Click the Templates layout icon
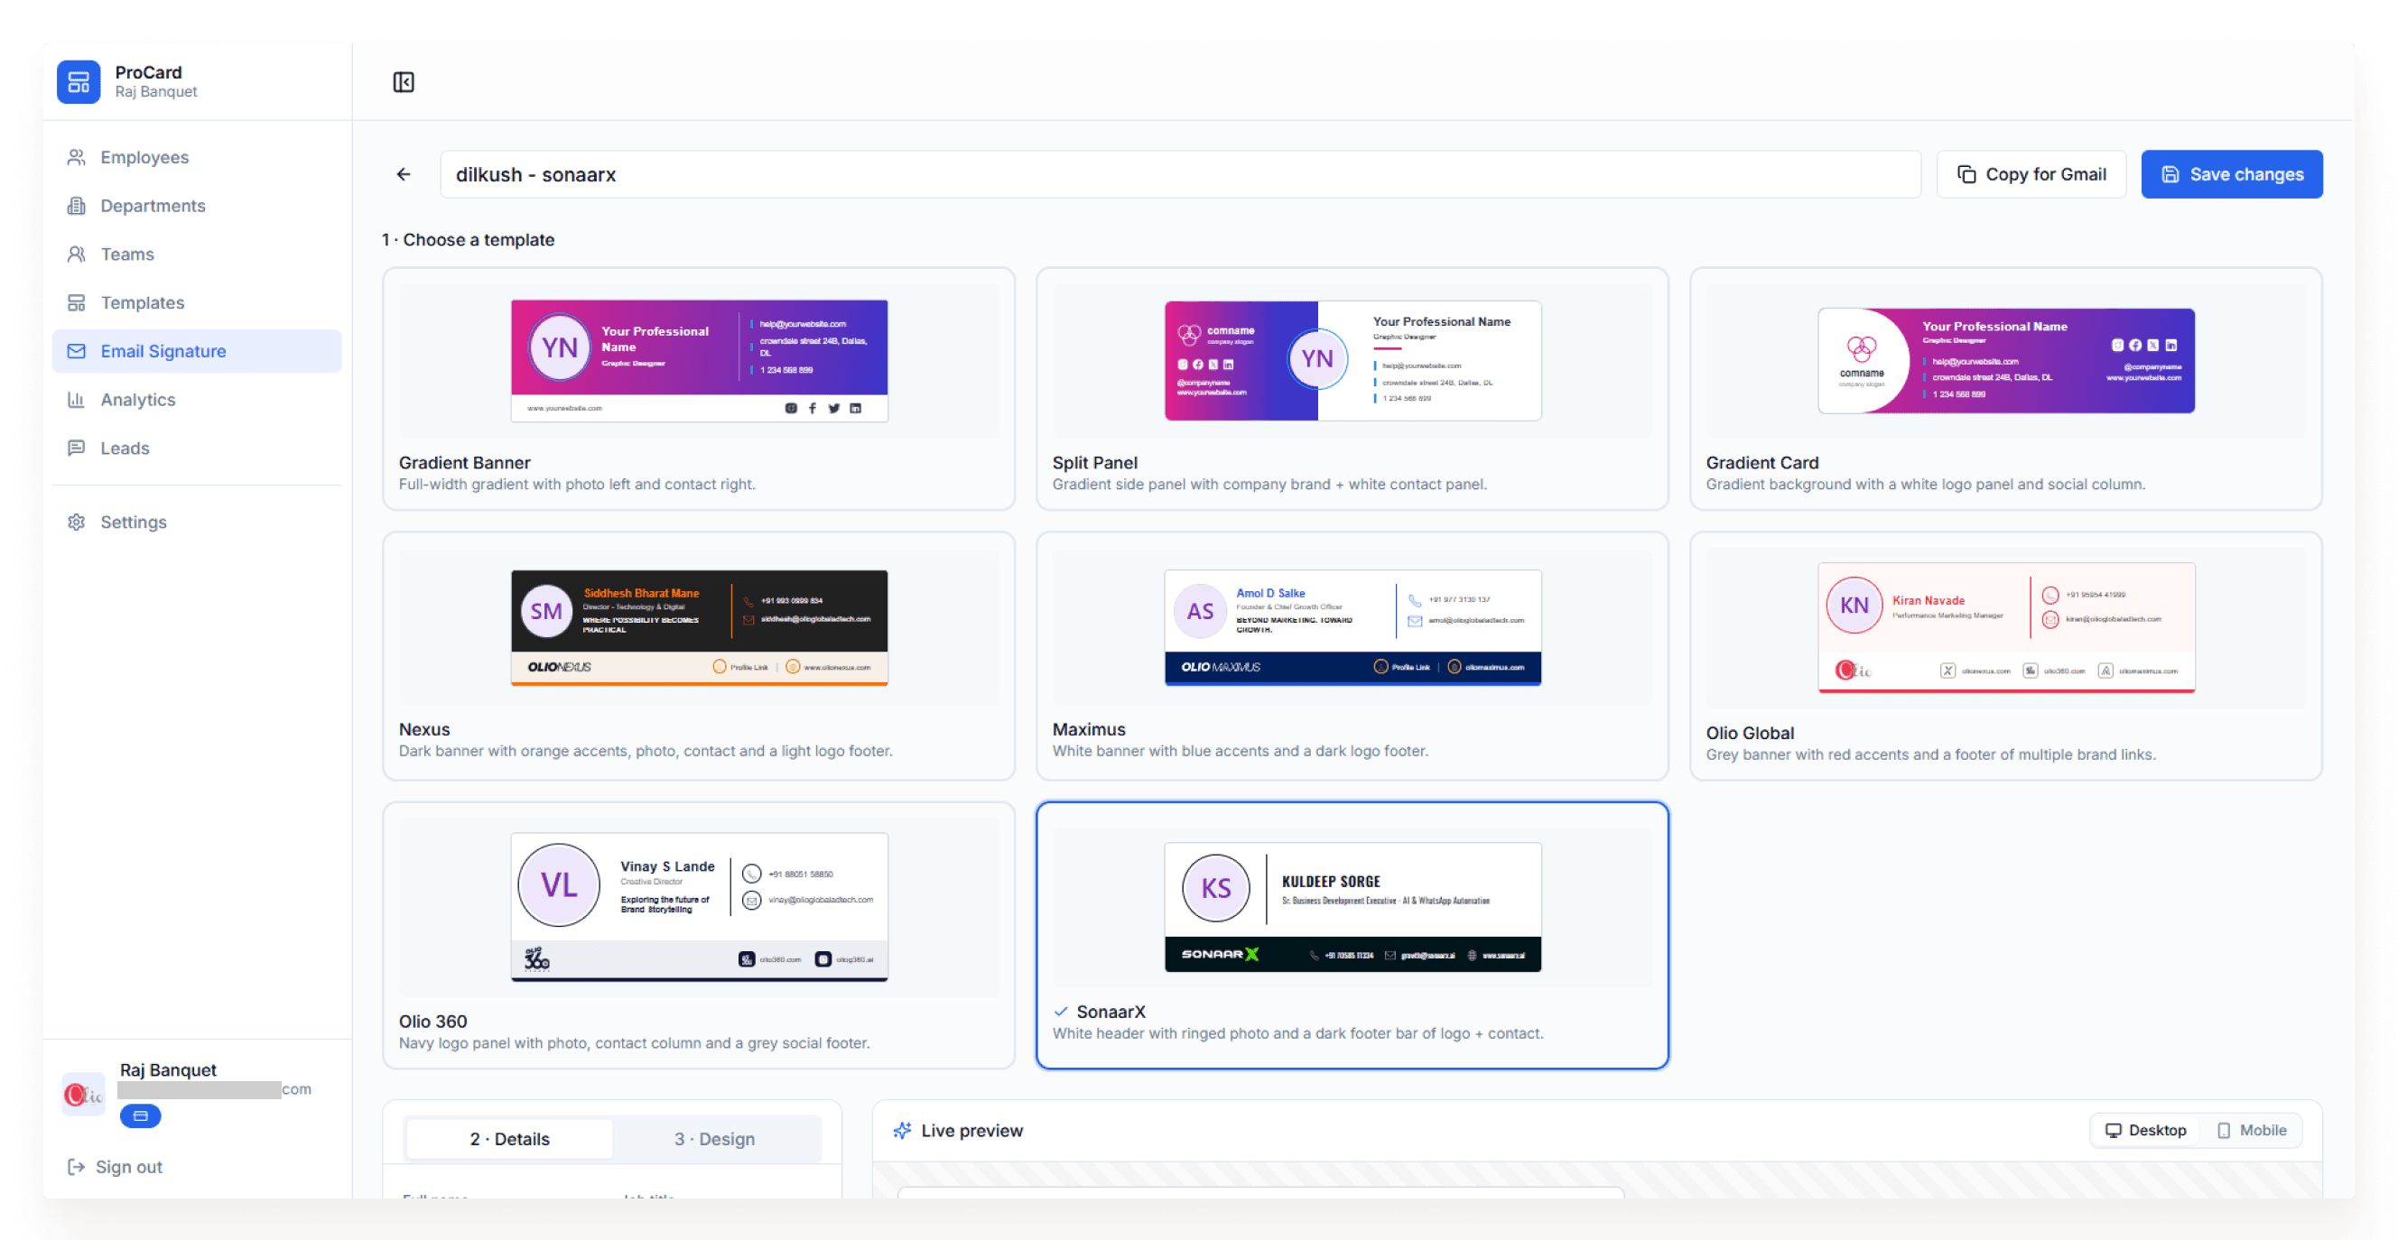The width and height of the screenshot is (2398, 1240). point(77,302)
